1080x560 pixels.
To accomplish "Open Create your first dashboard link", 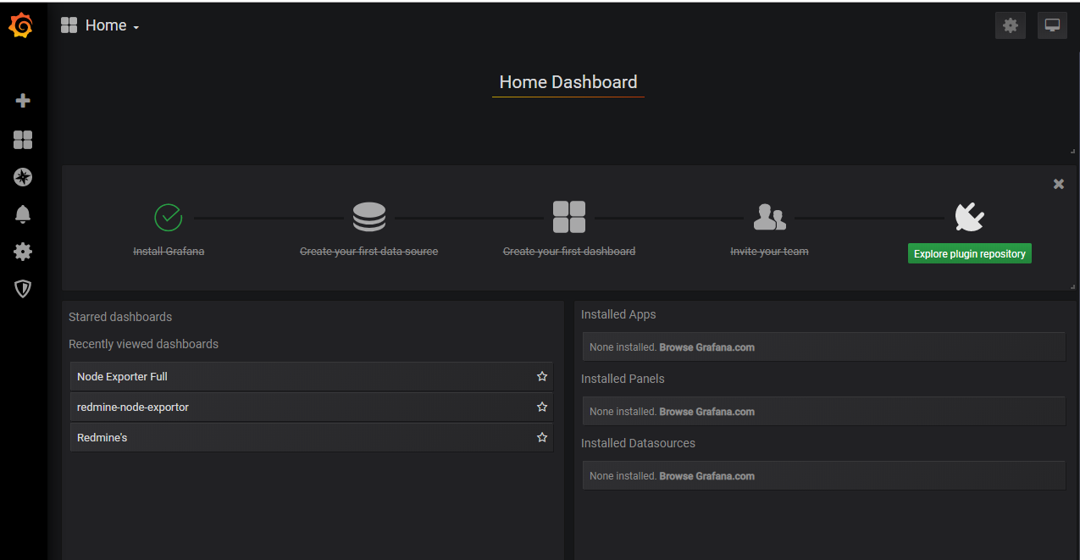I will pyautogui.click(x=569, y=252).
